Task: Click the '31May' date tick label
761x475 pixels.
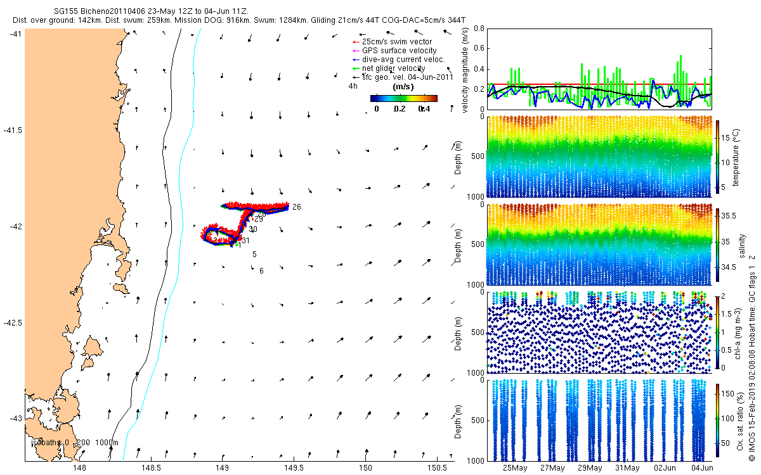Action: click(628, 468)
